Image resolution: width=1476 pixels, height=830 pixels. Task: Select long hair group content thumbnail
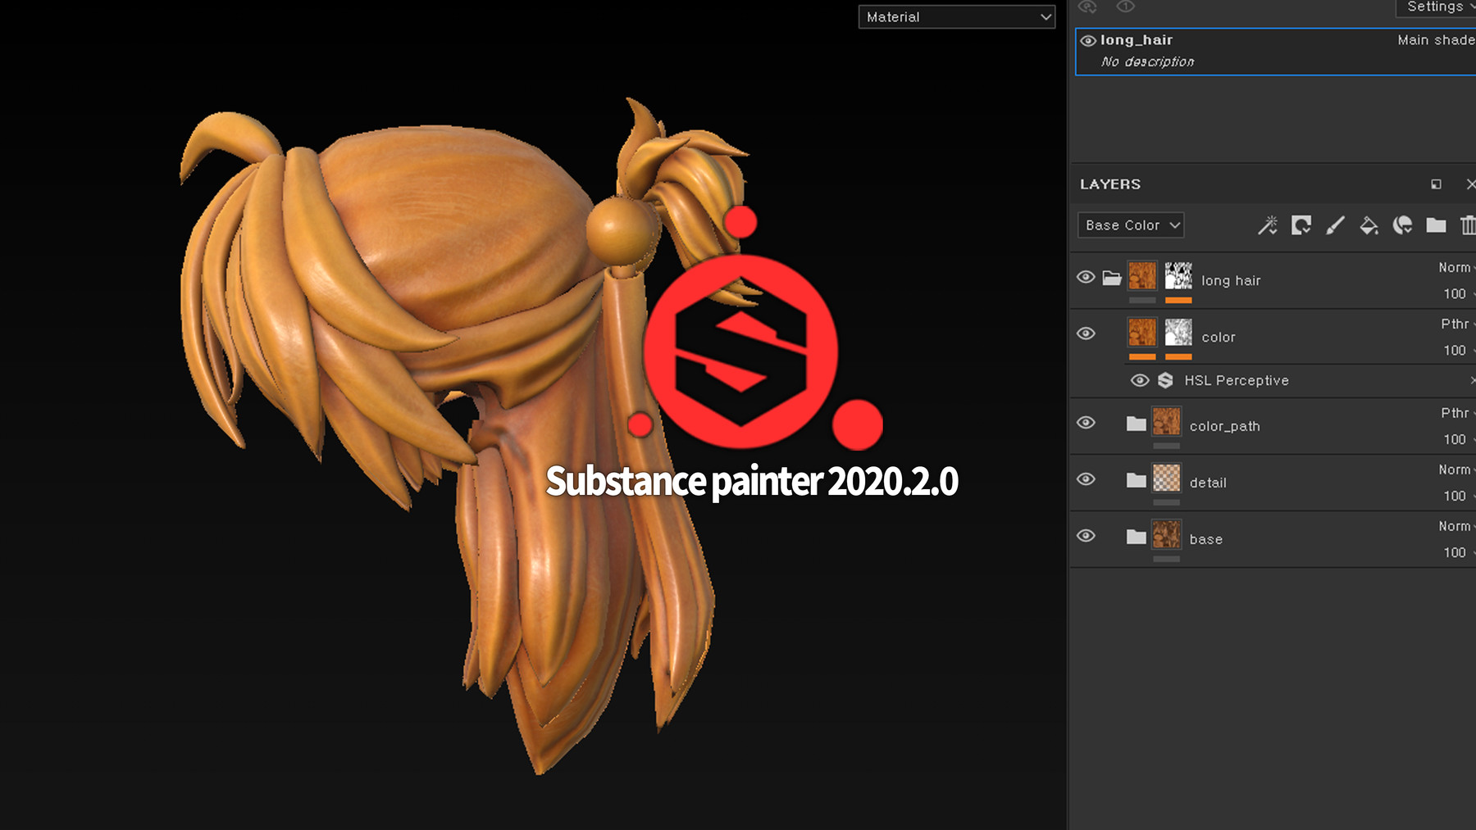coord(1142,276)
